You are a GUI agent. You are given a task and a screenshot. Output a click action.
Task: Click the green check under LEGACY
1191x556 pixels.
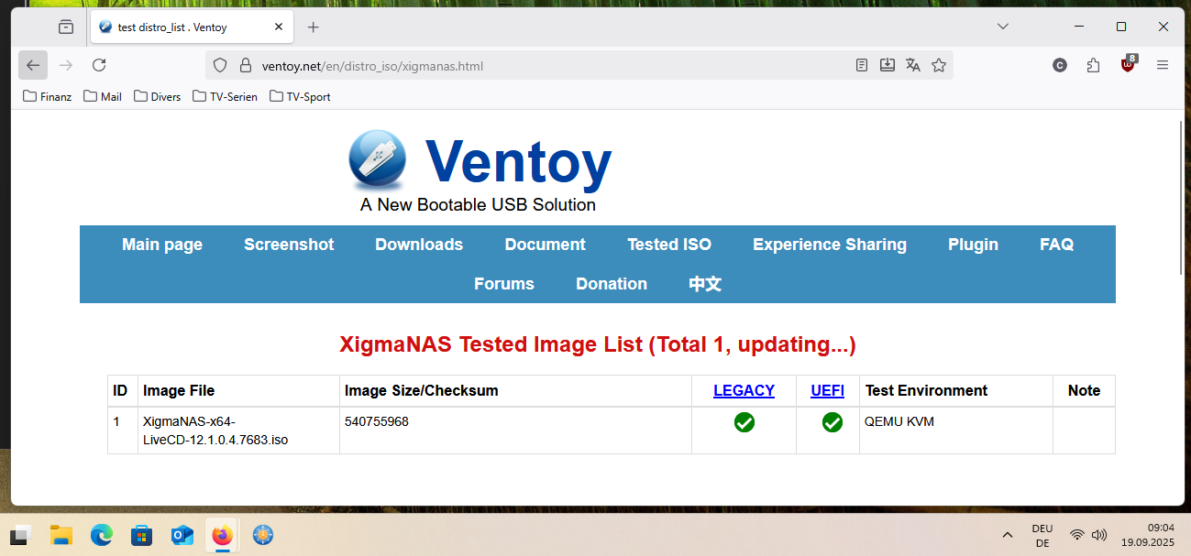click(x=744, y=422)
